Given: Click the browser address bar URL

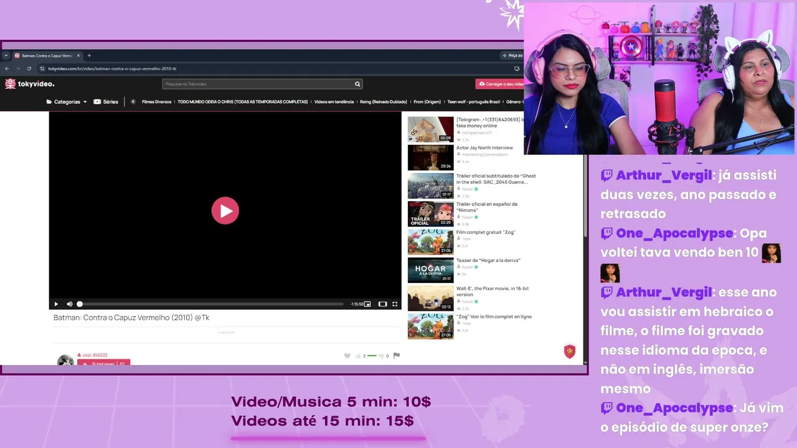Looking at the screenshot, I should click(112, 68).
